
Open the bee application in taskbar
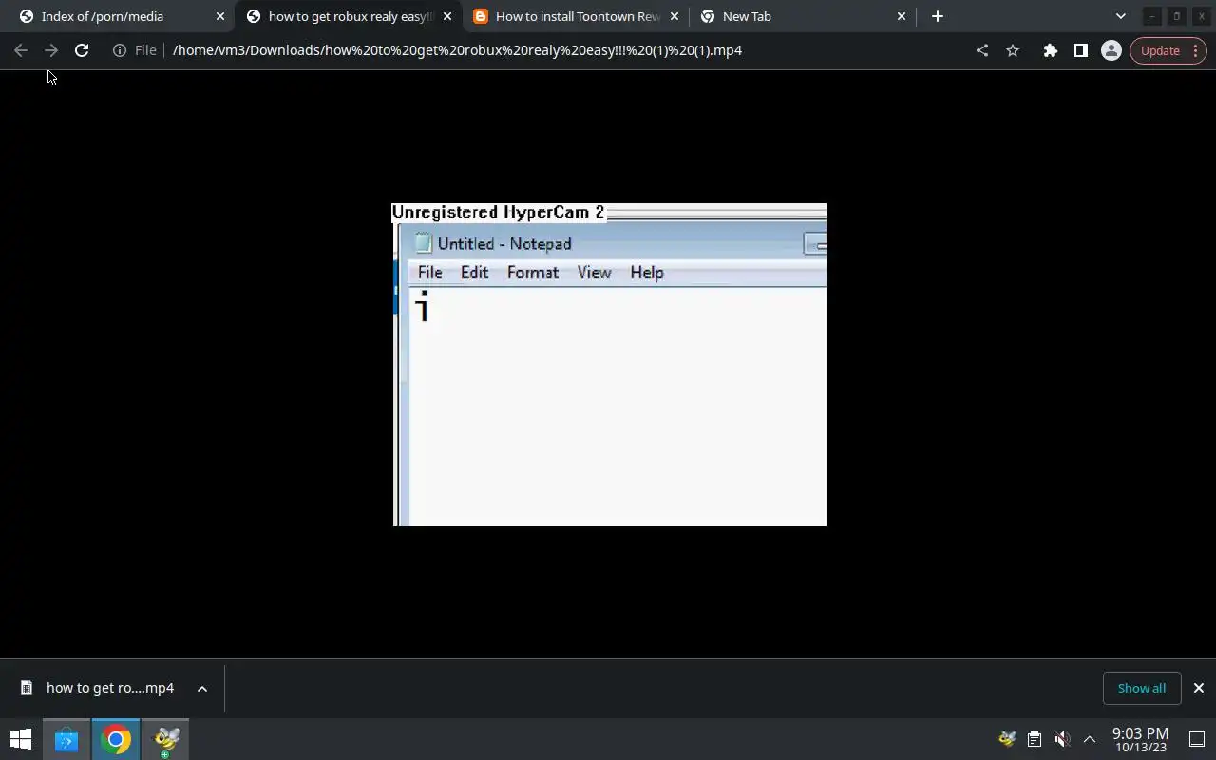166,739
